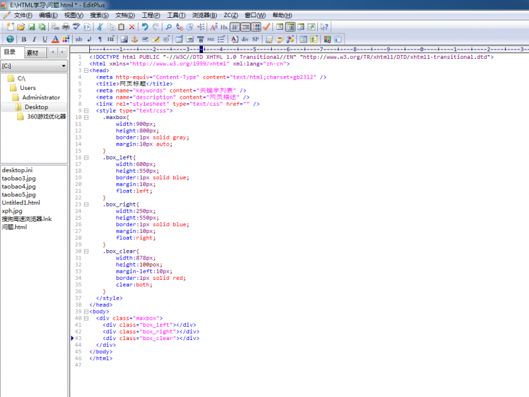The image size is (529, 397).
Task: Switch to the 素材 tab
Action: coord(32,52)
